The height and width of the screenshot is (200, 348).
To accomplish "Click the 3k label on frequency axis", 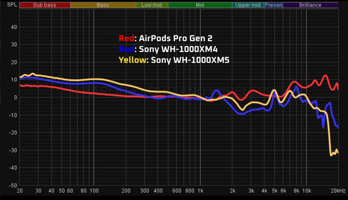I will point(251,191).
